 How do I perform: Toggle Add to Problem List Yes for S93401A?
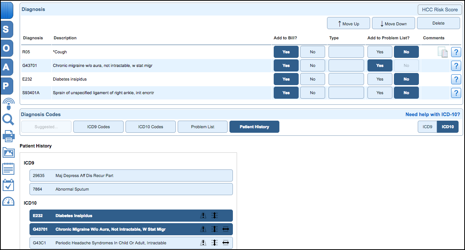point(380,93)
